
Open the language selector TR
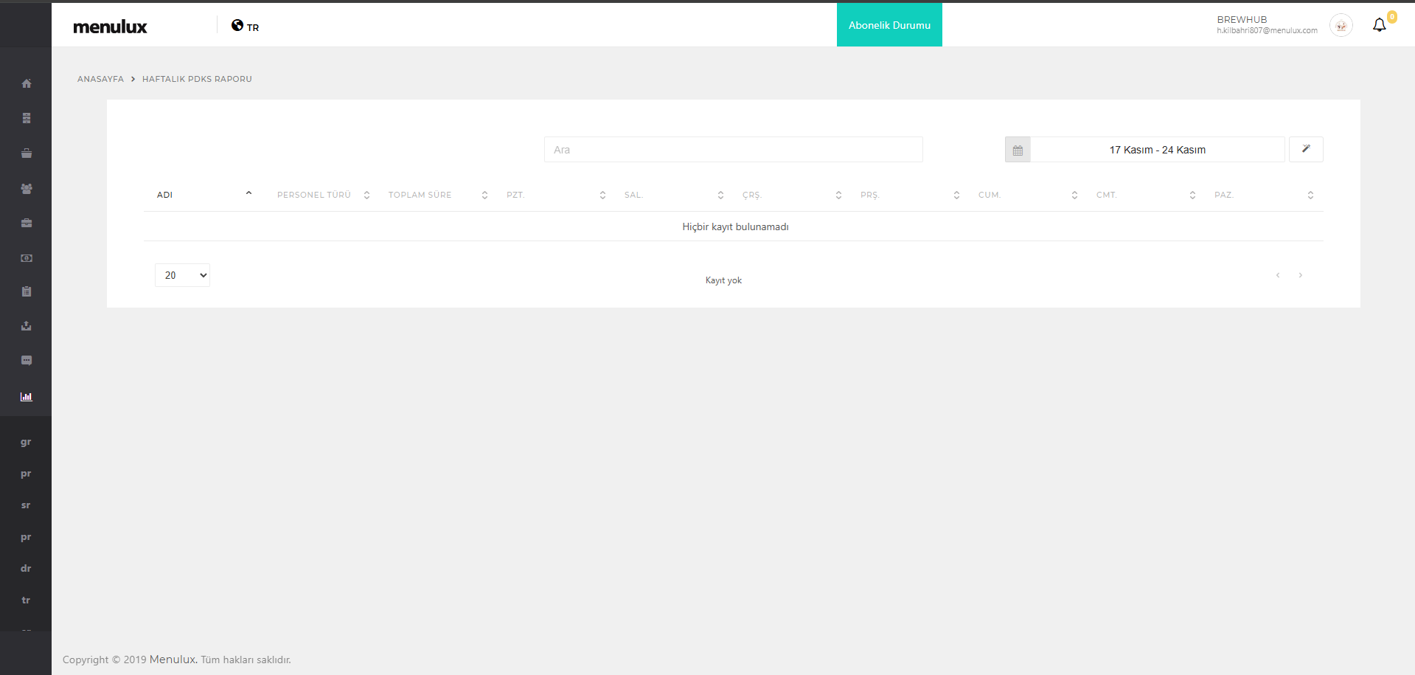tap(245, 26)
